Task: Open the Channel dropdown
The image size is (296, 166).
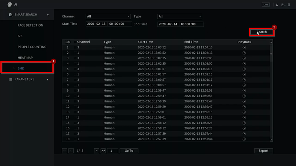Action: (108, 16)
